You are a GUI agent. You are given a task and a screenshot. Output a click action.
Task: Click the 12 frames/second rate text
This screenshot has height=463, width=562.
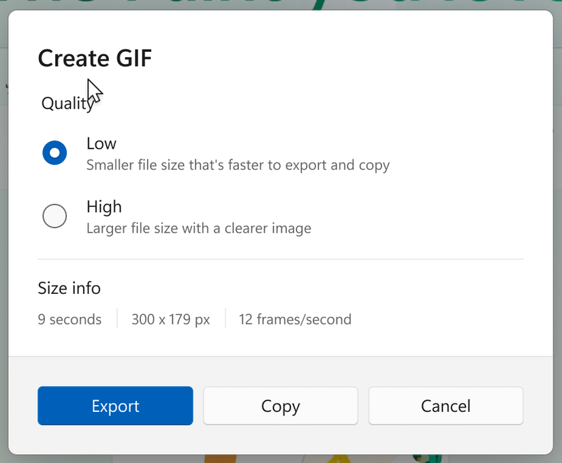295,319
